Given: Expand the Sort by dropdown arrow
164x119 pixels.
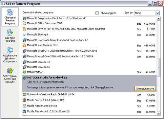Looking at the screenshot, I should [x=157, y=13].
